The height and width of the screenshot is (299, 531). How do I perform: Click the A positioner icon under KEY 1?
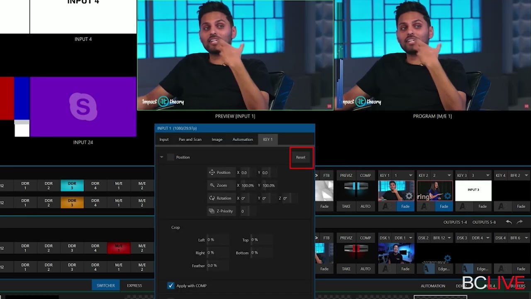click(x=387, y=206)
